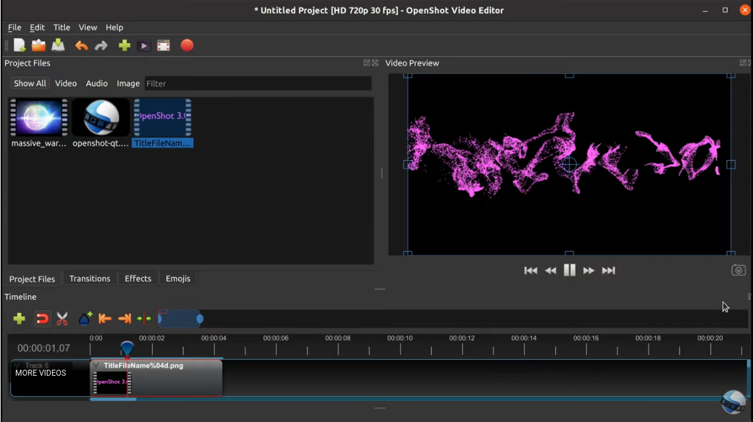Screen dimensions: 753x422
Task: Open the TitleFileName clip dropdown arrow
Action: [97, 366]
